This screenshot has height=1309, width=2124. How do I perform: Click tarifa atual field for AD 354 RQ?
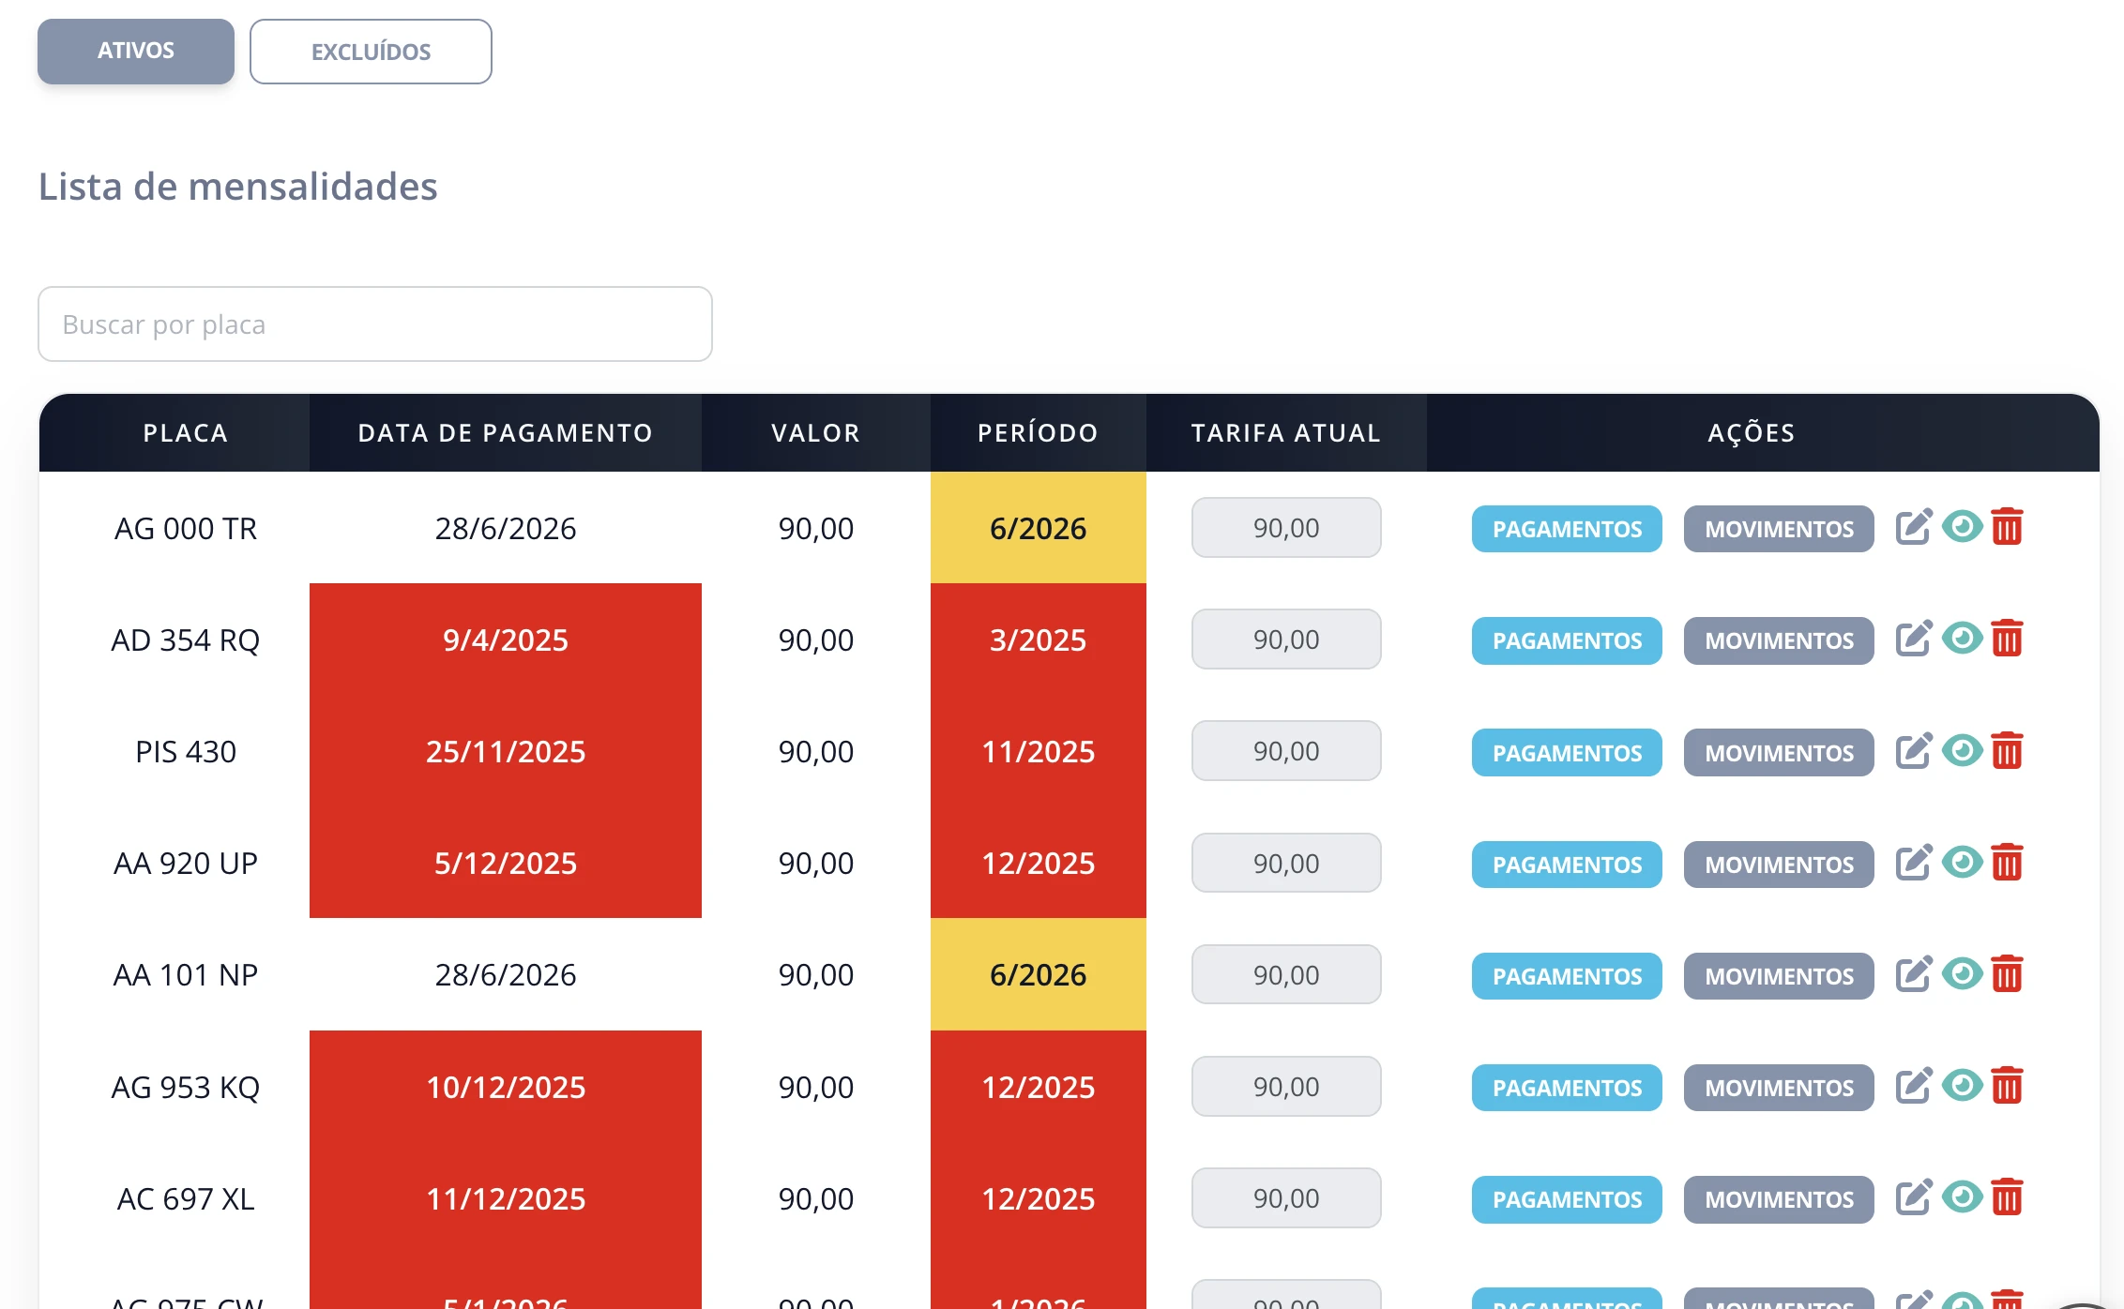tap(1286, 639)
